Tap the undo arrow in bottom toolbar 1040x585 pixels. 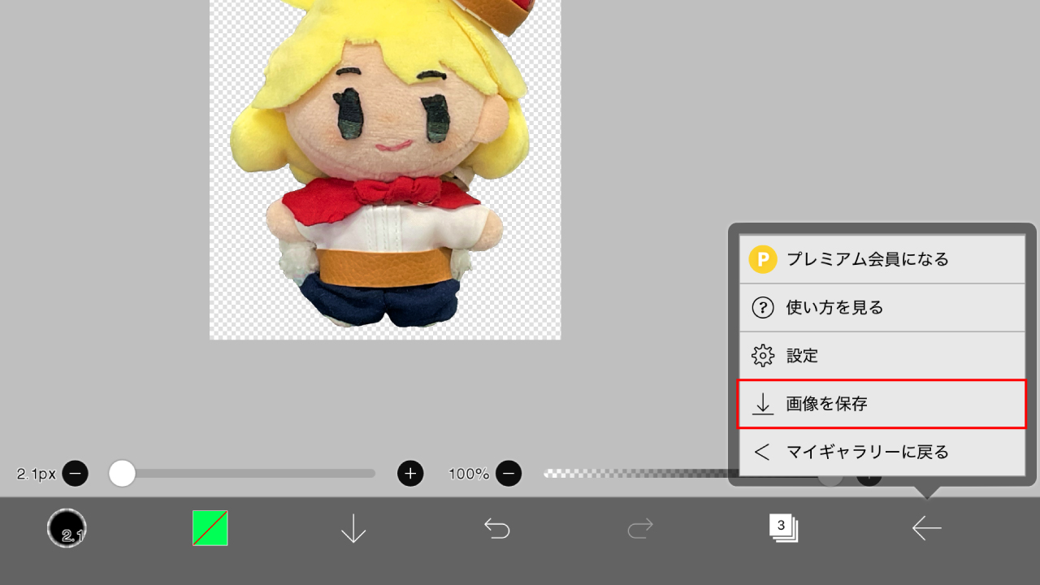click(x=496, y=529)
